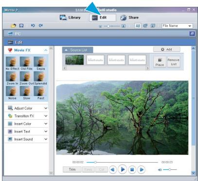Screen dimensions: 198x181
Task: Expand the Insert Text section
Action: [x=26, y=132]
